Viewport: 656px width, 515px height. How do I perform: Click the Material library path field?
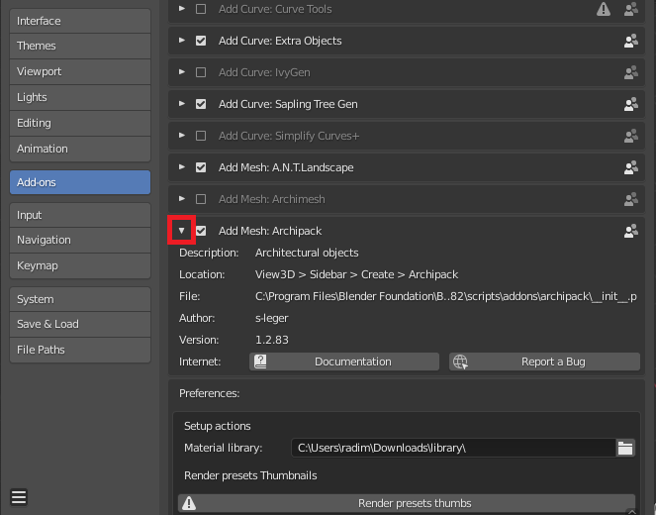tap(452, 448)
